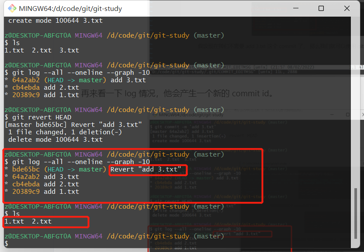Click "create mode 100644 3.txt" at the top

(55, 21)
